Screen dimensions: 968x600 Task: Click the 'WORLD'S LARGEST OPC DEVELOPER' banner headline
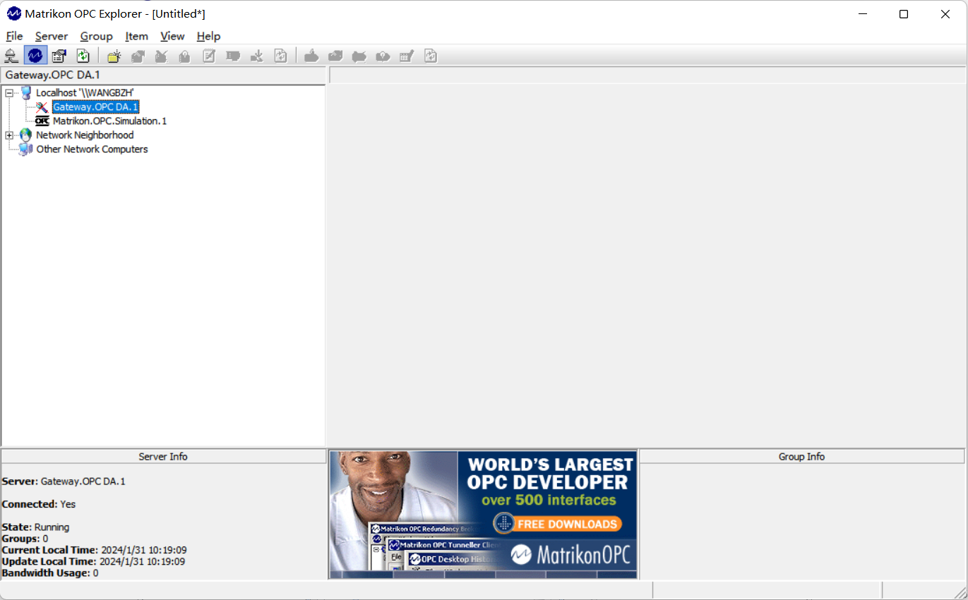tap(550, 473)
